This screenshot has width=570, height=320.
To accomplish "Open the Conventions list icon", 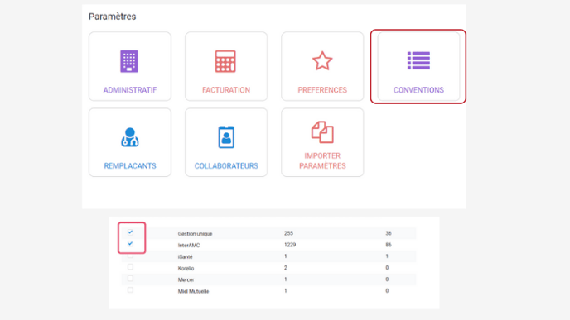I will tap(418, 60).
